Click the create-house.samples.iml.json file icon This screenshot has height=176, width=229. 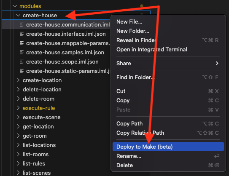point(22,53)
